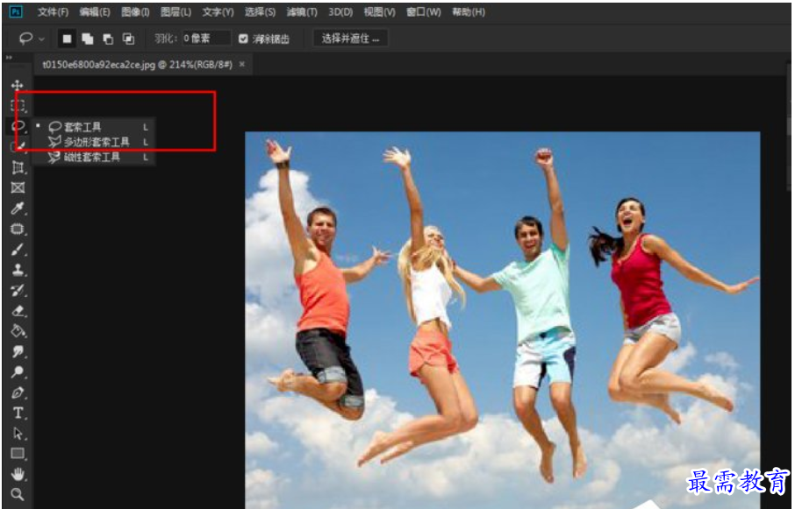Select the Smudge tool
The height and width of the screenshot is (509, 795).
click(18, 351)
